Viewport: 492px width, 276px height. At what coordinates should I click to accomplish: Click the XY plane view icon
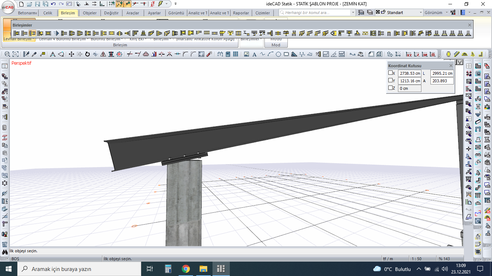[409, 54]
